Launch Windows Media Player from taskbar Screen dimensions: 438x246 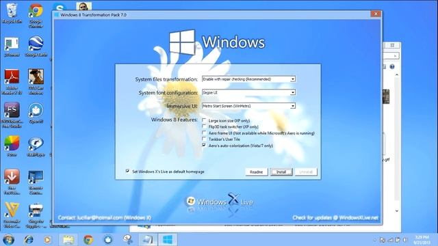(x=48, y=240)
